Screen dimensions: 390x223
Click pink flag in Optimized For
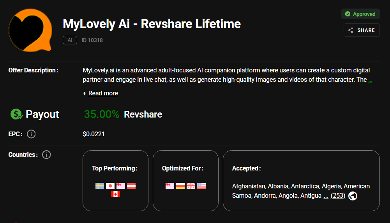170,186
